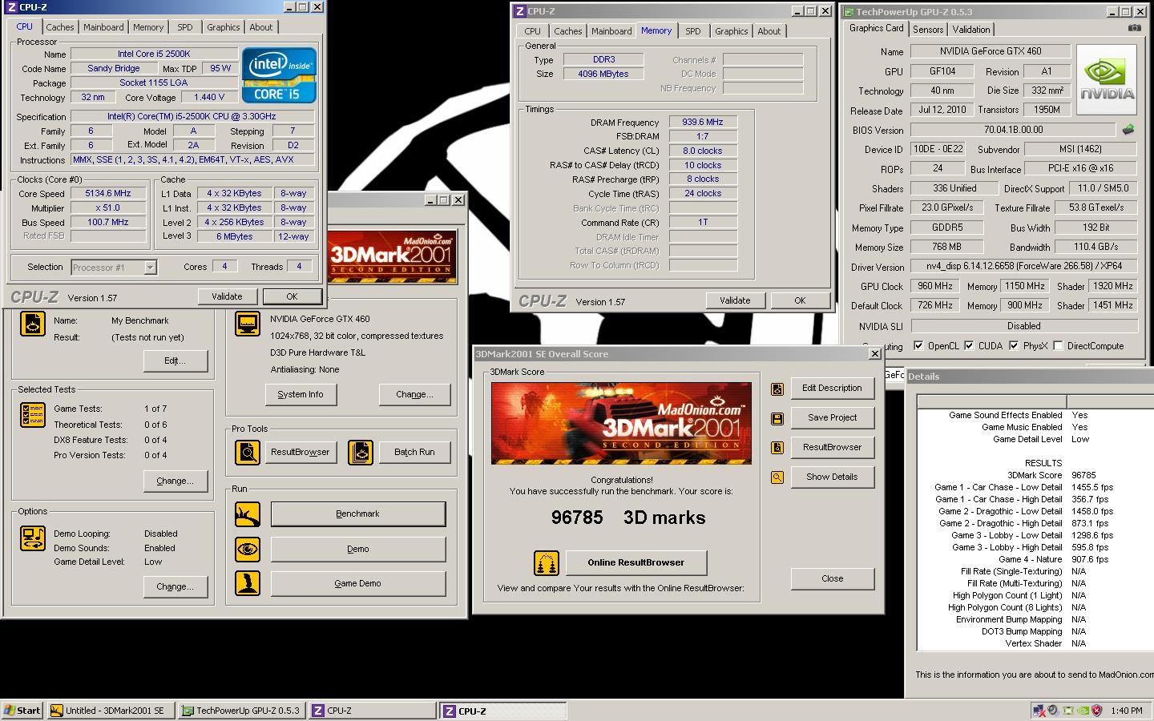Open the Sensors tab in GPU-Z

pyautogui.click(x=928, y=30)
